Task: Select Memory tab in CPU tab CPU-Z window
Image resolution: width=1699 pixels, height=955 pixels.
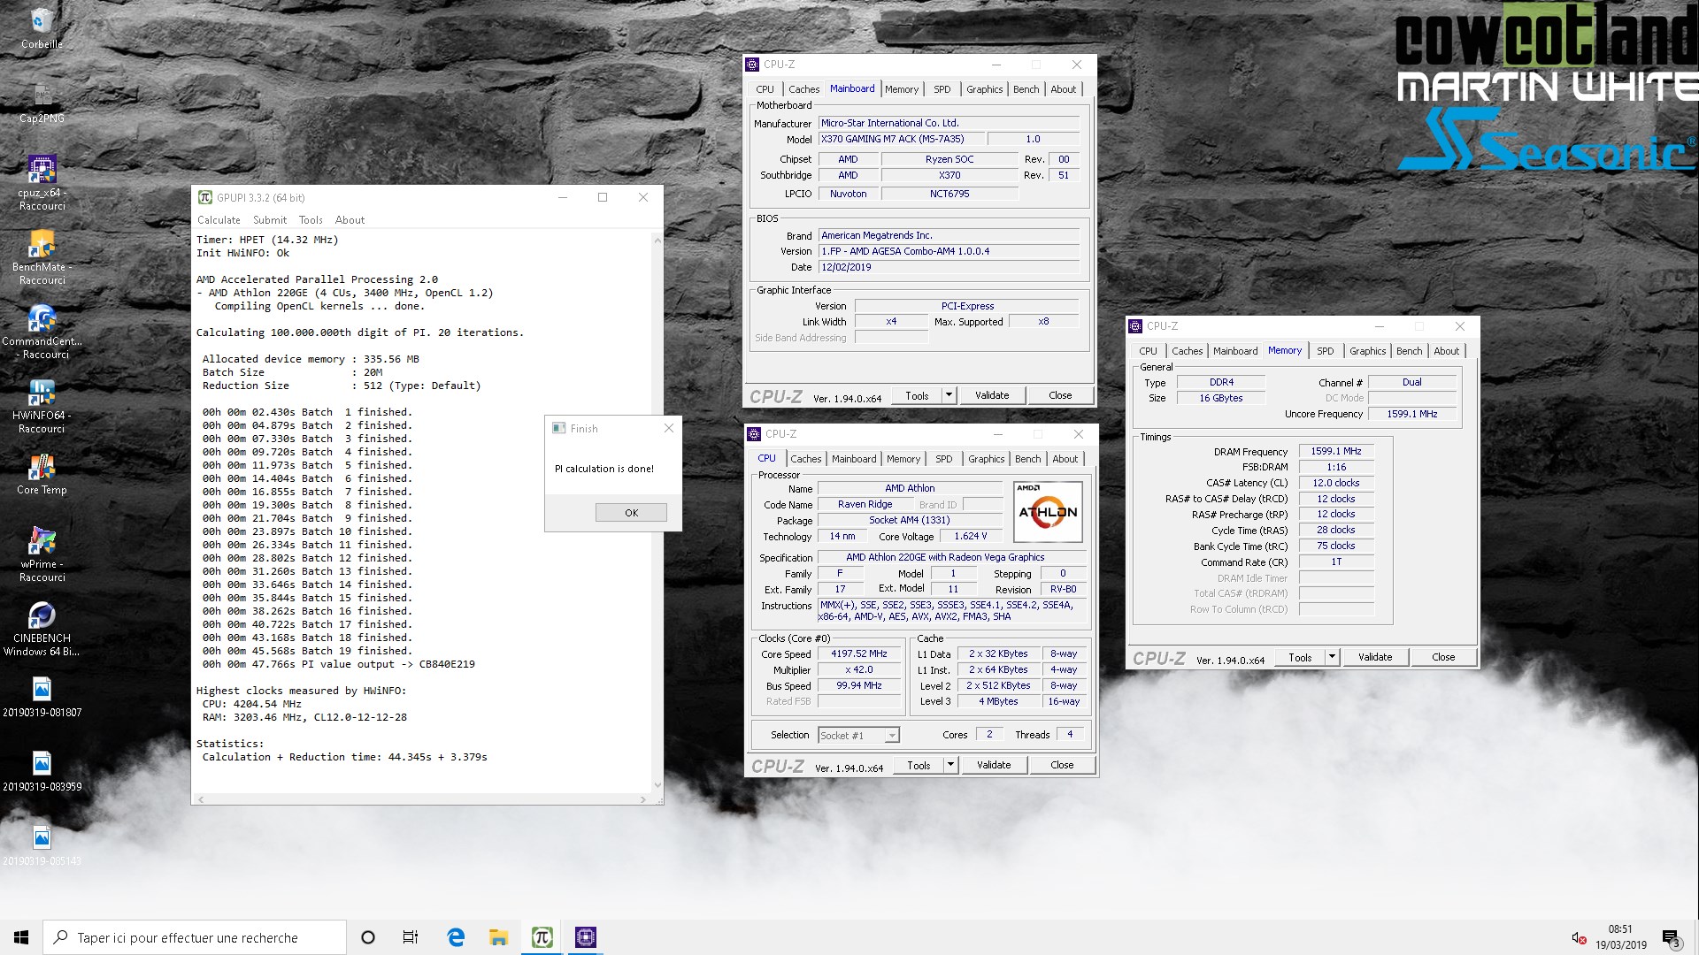Action: (x=903, y=459)
